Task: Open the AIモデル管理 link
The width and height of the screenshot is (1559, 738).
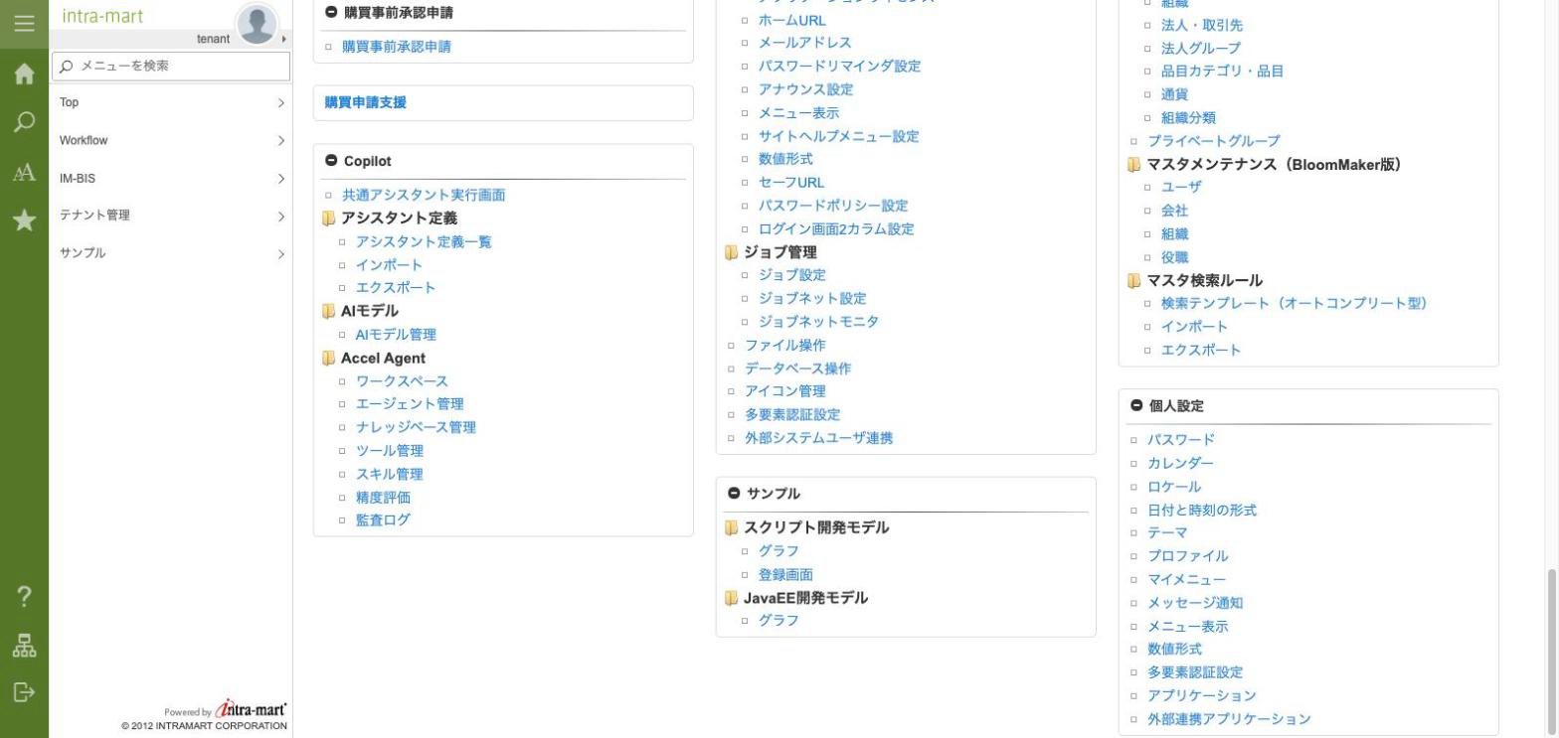Action: (x=396, y=335)
